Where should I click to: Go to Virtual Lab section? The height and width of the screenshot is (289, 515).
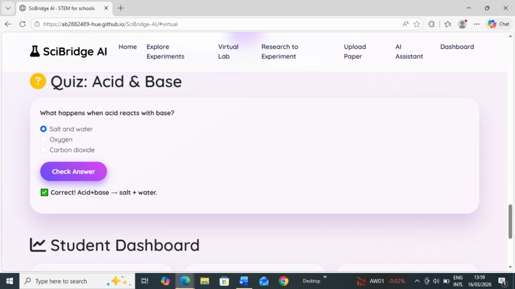click(228, 52)
